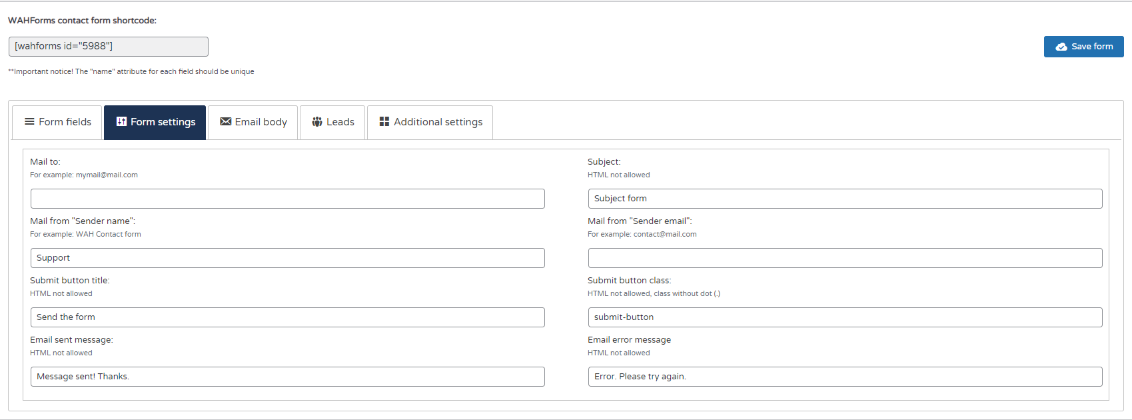The height and width of the screenshot is (420, 1132).
Task: Open the Additional settings tab
Action: click(430, 122)
